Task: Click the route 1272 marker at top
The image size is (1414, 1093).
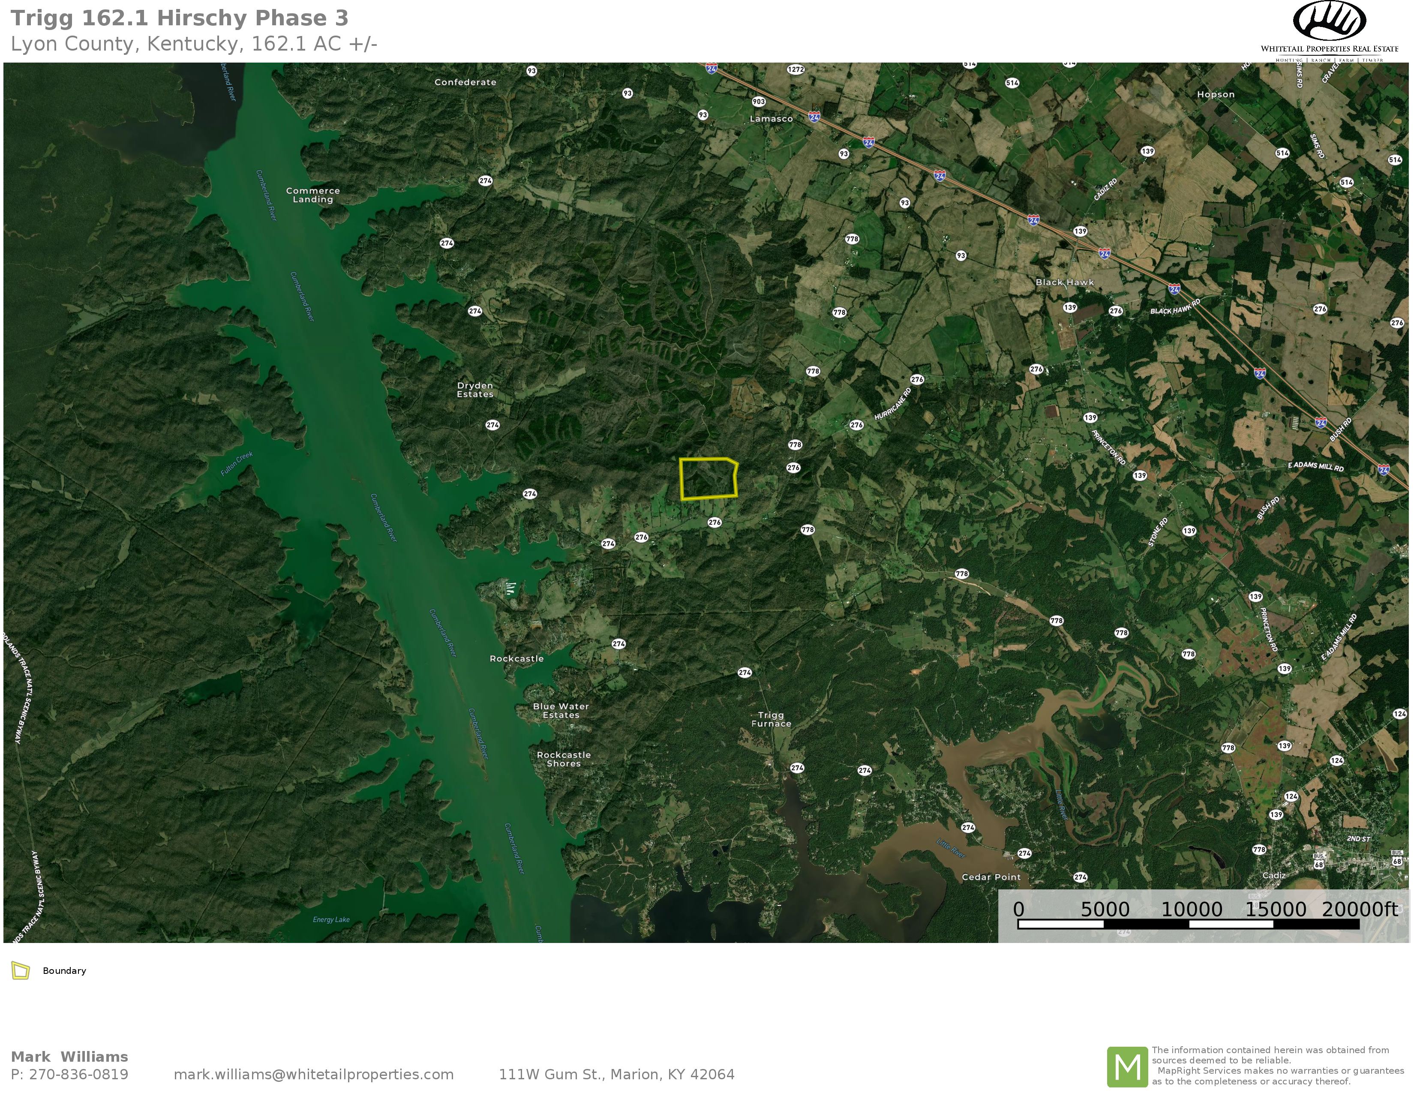Action: (x=796, y=69)
